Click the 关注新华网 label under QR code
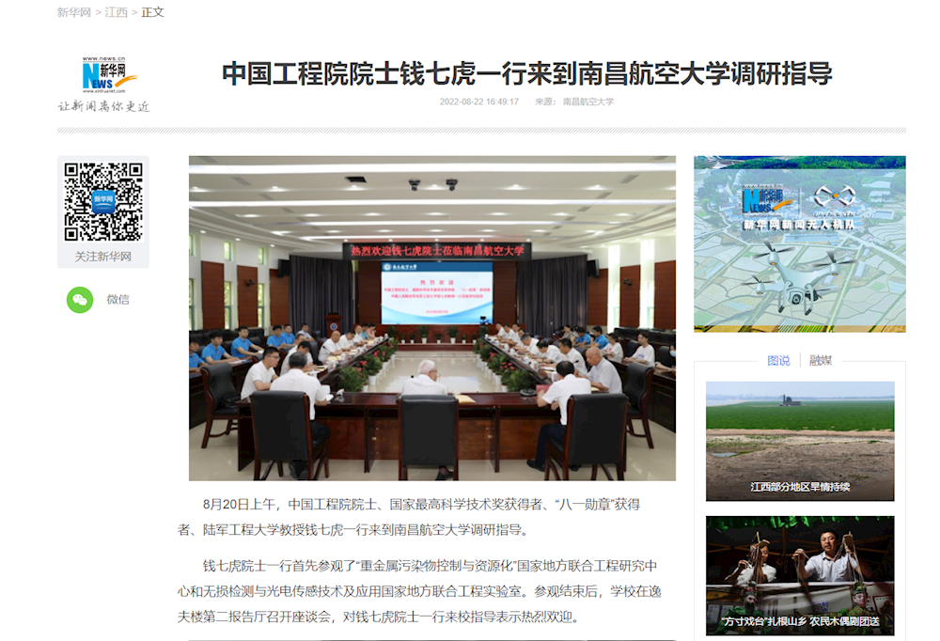Image resolution: width=940 pixels, height=641 pixels. pyautogui.click(x=103, y=257)
